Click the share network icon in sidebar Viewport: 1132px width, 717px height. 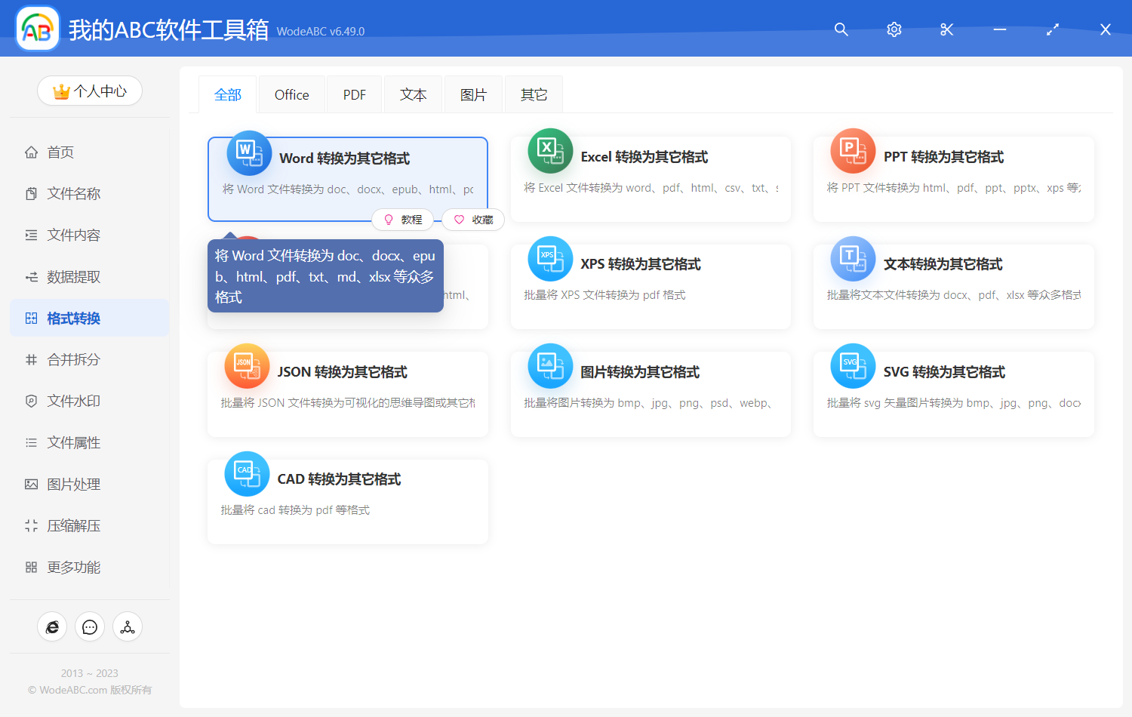click(x=128, y=627)
